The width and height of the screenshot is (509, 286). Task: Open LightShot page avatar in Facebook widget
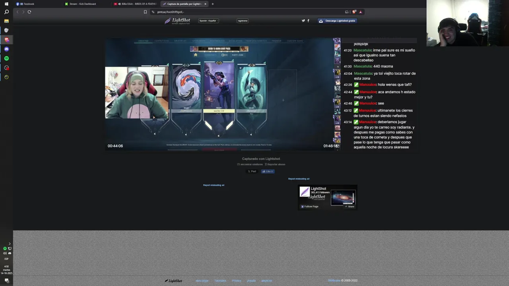(305, 192)
